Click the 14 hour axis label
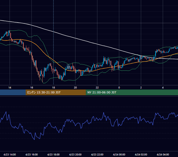This screenshot has height=157, width=178. [x=10, y=88]
